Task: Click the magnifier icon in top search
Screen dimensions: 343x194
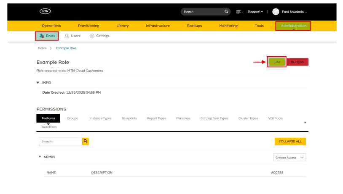Action: [226, 11]
